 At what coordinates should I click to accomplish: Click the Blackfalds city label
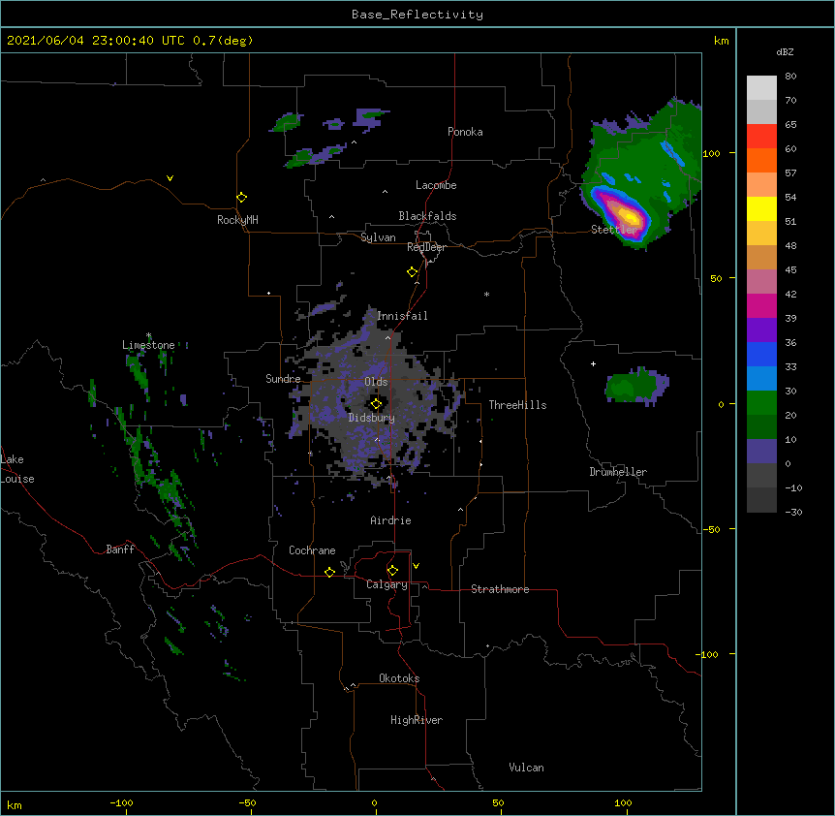427,216
